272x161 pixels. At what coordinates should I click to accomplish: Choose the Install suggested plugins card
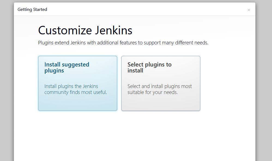pyautogui.click(x=78, y=83)
